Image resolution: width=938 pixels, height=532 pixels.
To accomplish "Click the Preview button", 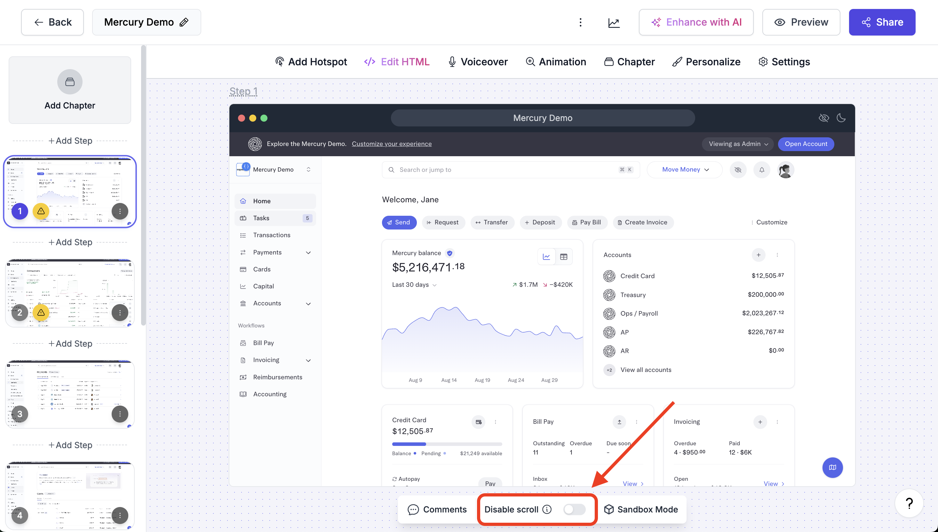I will (801, 22).
